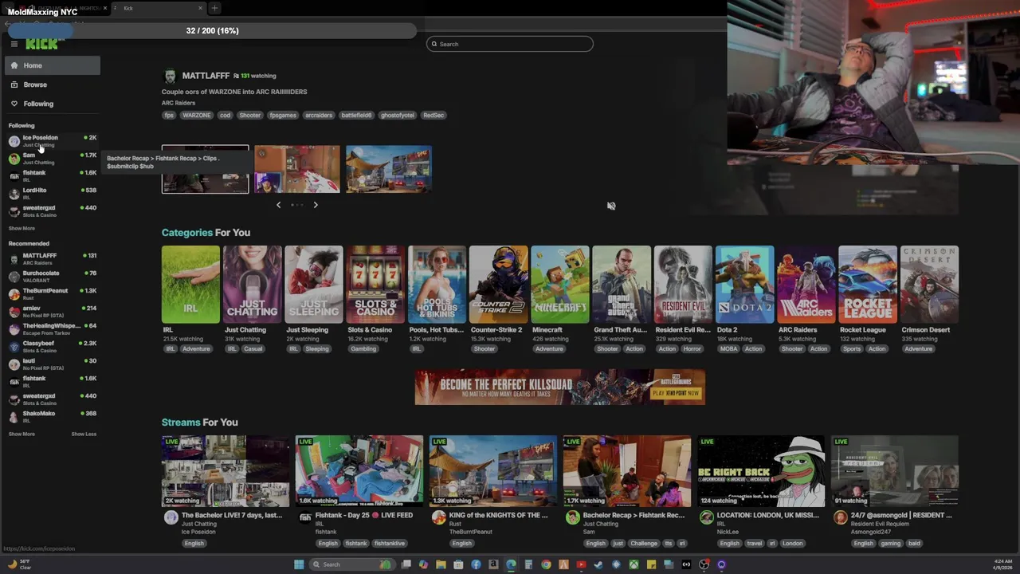Open the hamburger sidebar menu

pos(14,44)
